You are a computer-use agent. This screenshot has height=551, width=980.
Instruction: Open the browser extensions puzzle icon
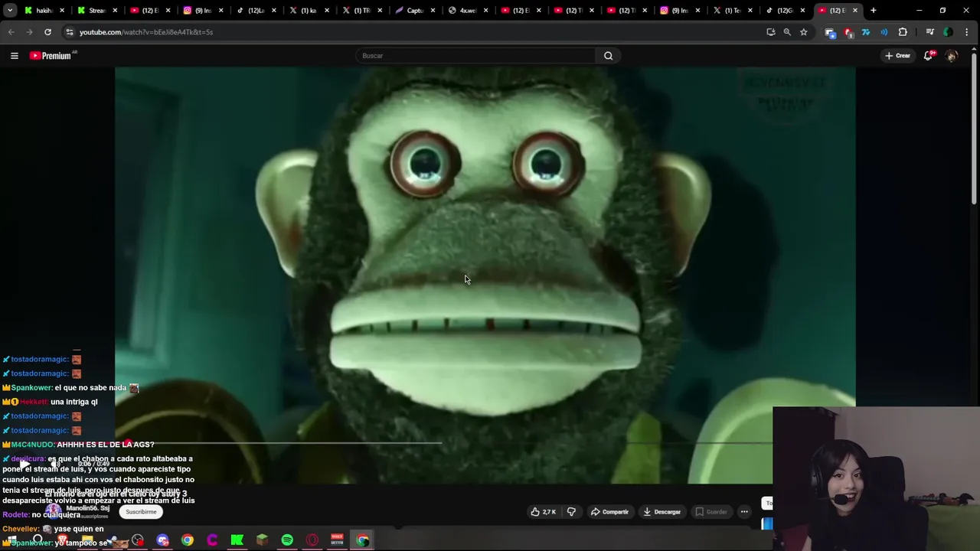pos(903,32)
